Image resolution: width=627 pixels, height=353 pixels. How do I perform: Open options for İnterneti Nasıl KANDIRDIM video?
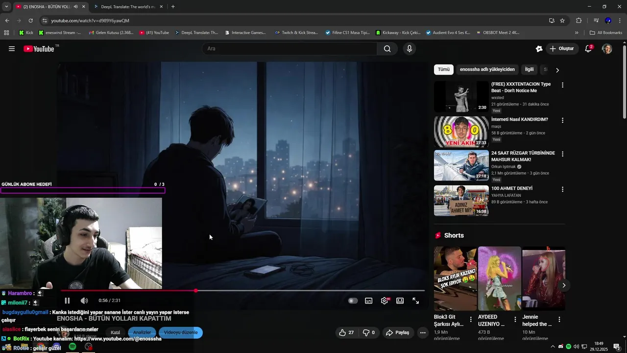tap(562, 120)
